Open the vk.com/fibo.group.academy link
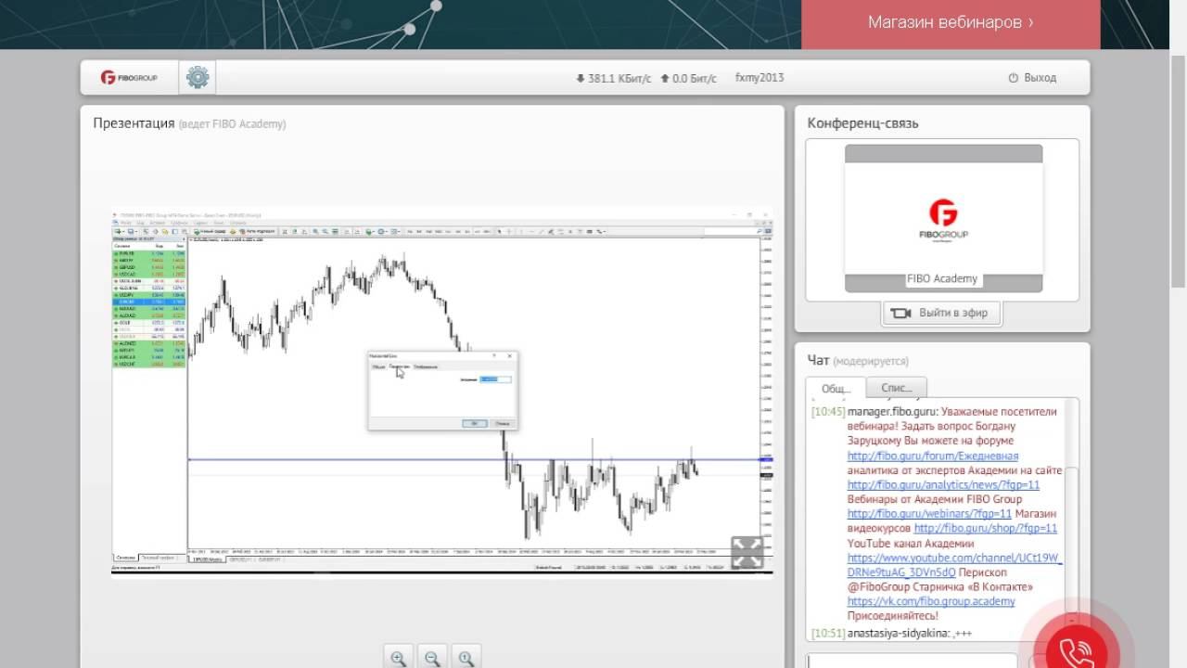1187x668 pixels. (x=931, y=601)
